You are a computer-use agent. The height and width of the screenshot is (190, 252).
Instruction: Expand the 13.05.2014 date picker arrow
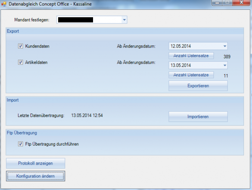[x=225, y=65]
